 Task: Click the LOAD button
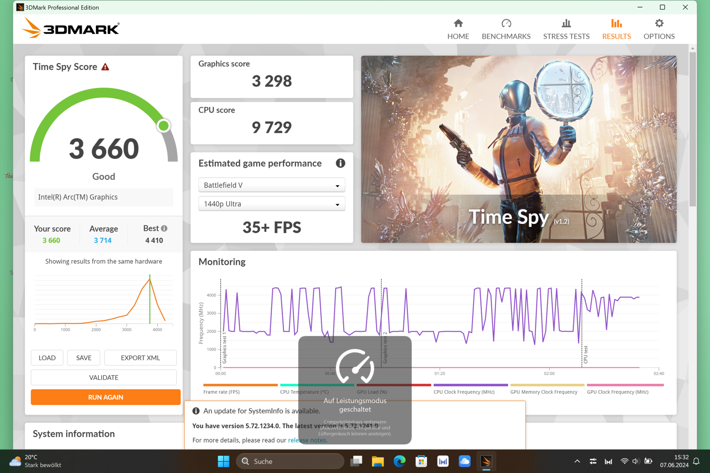(47, 358)
